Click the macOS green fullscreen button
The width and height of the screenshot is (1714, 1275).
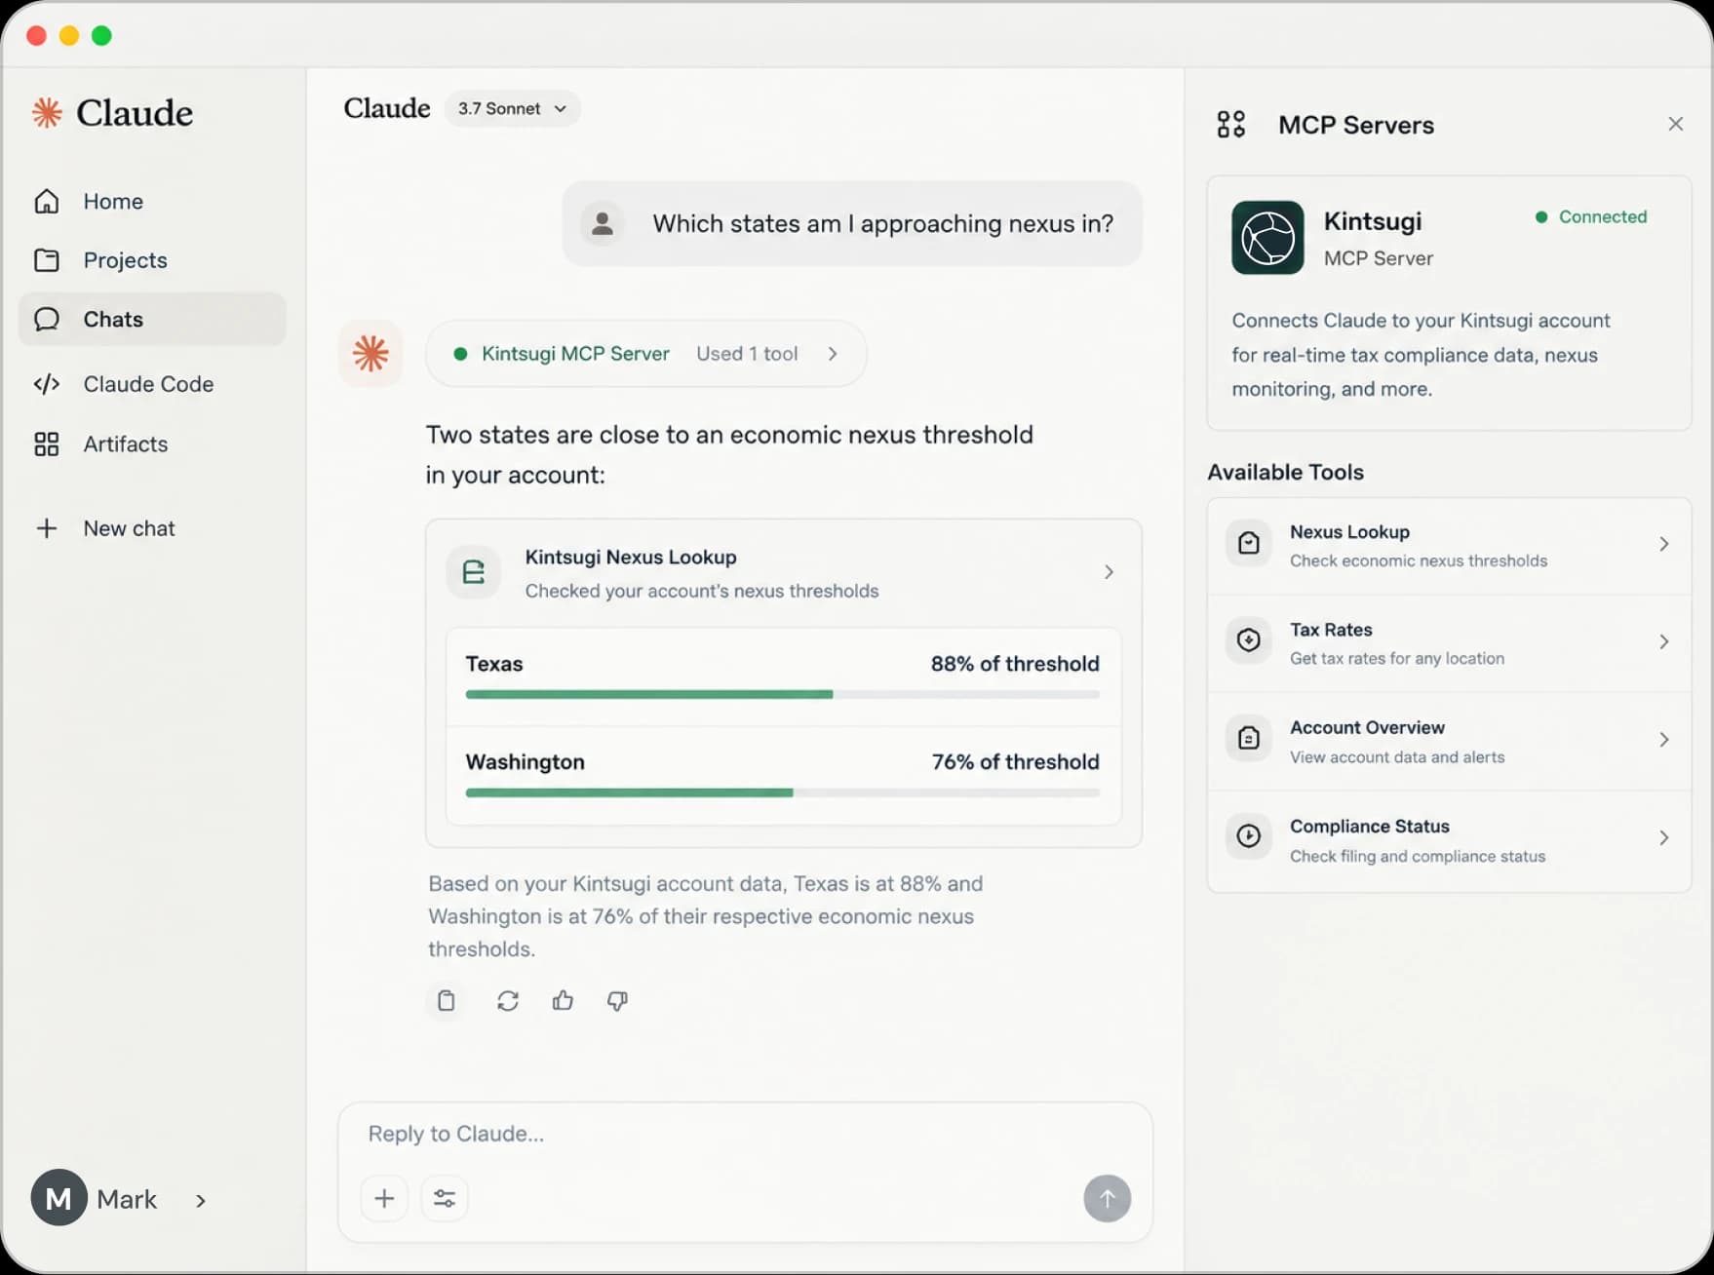[x=101, y=36]
